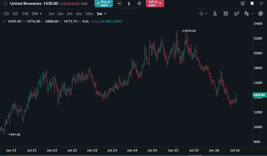Click the %chg value 26.30(1.35%)
267x156 pixels.
pyautogui.click(x=111, y=21)
